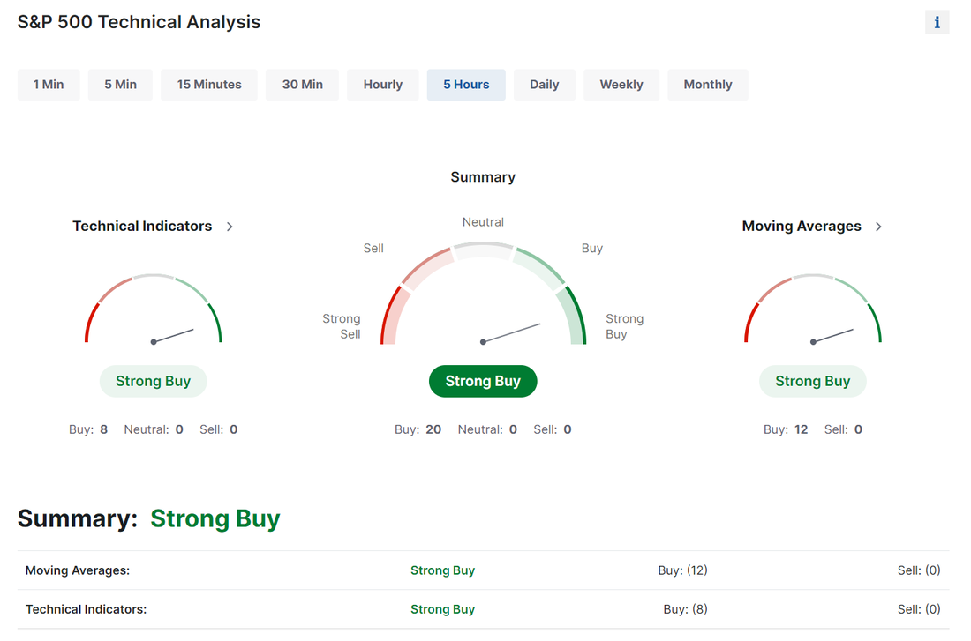Click Strong Buy badge under Moving Averages

[812, 381]
